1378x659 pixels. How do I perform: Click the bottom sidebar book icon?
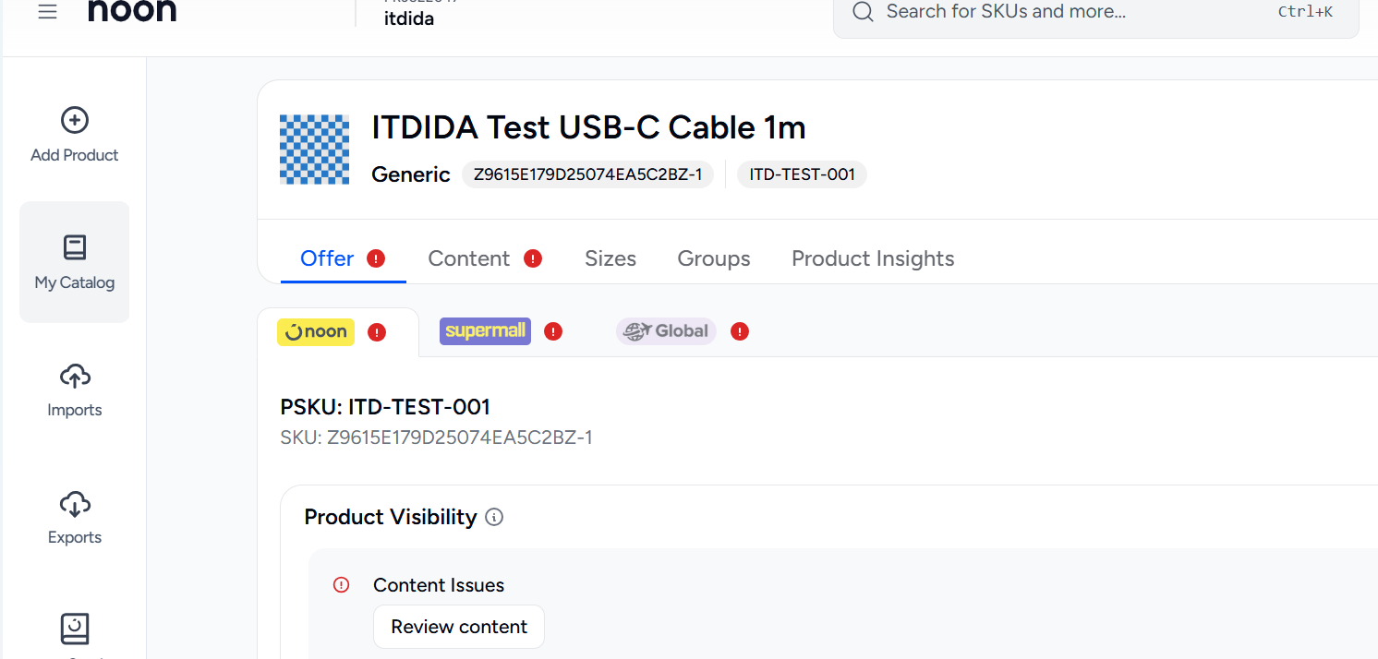[75, 629]
